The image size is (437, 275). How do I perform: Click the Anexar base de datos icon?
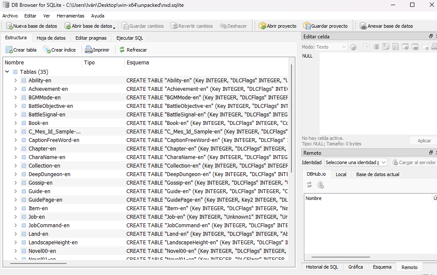[x=363, y=26]
